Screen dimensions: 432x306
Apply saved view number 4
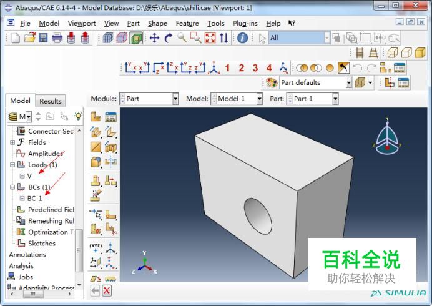(x=269, y=68)
